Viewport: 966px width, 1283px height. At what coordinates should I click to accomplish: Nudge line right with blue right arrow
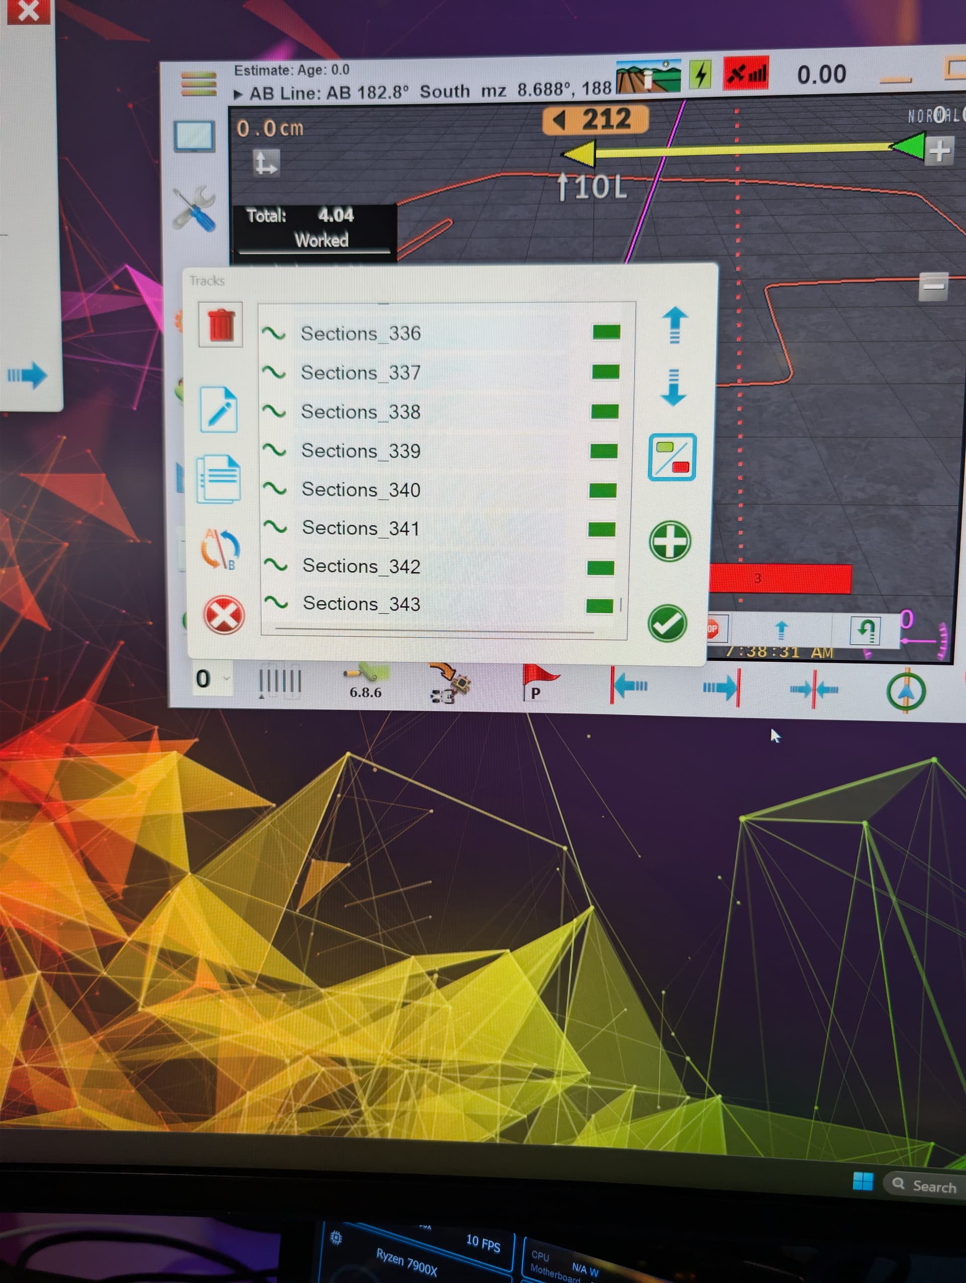[x=721, y=687]
